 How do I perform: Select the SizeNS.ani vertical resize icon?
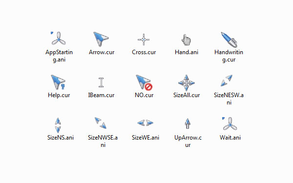click(x=58, y=125)
